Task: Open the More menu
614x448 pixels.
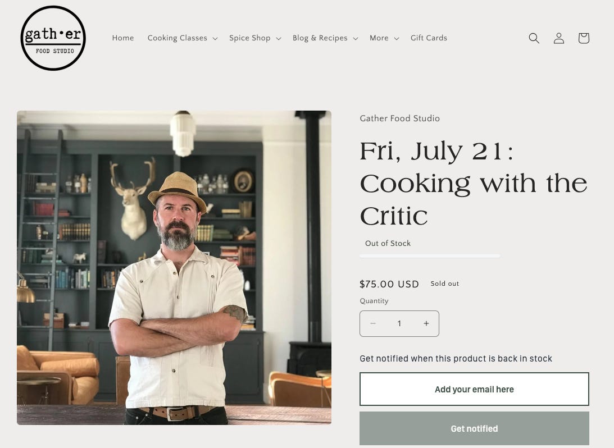Action: pyautogui.click(x=384, y=38)
